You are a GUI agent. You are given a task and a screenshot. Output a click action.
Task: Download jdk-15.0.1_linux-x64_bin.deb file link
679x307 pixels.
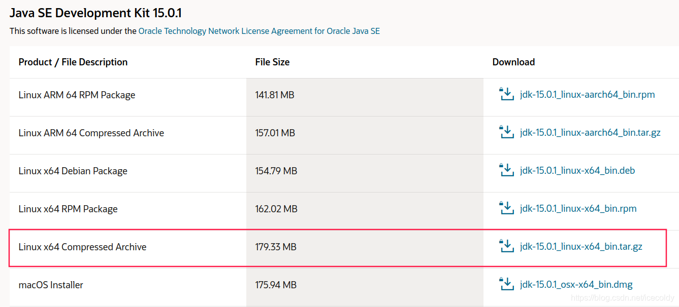point(577,171)
